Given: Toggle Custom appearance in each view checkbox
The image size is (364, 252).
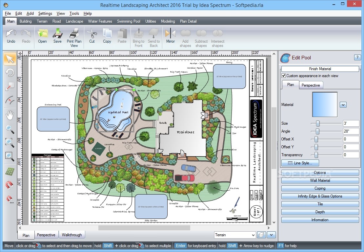Looking at the screenshot, I should [283, 76].
